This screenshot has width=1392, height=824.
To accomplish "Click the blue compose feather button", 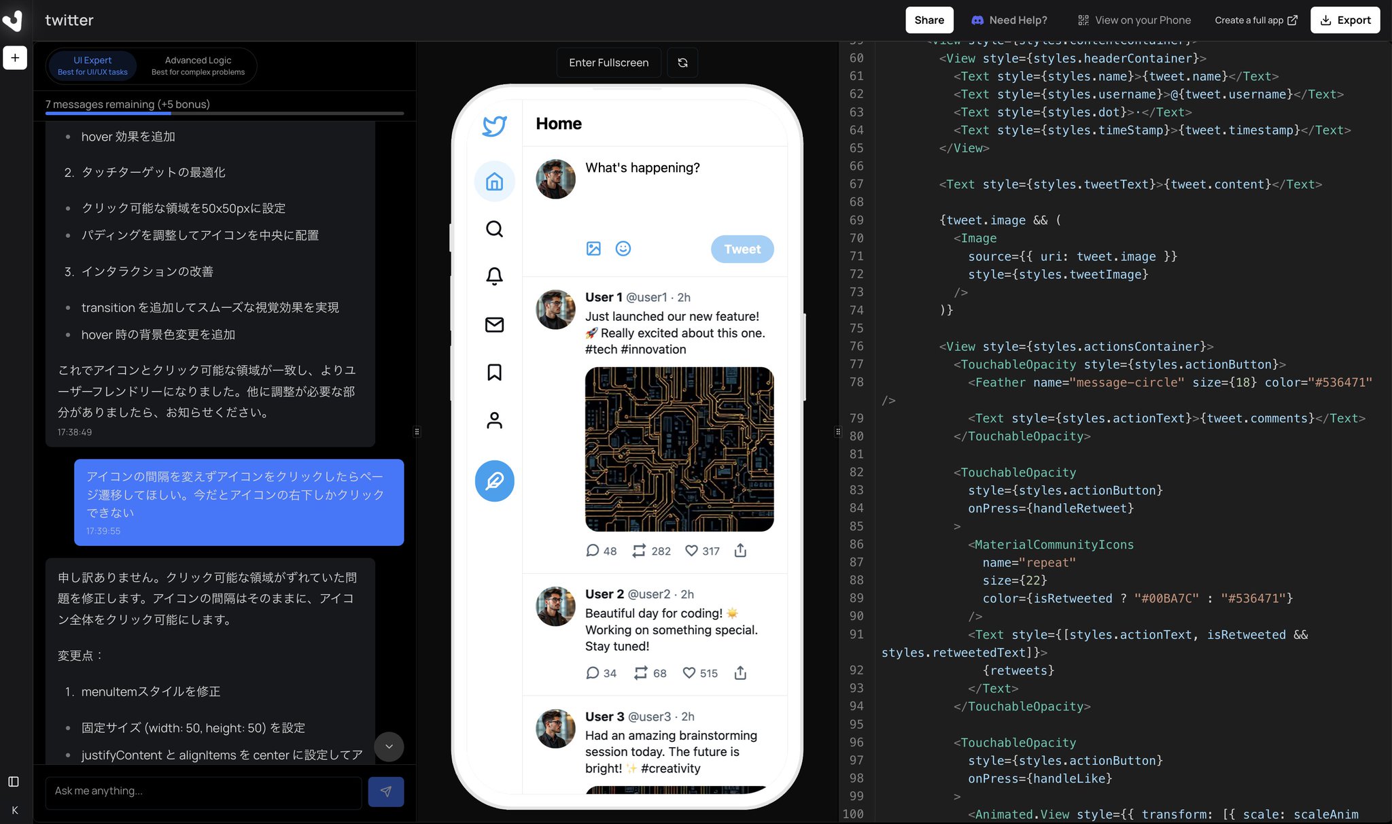I will coord(495,481).
